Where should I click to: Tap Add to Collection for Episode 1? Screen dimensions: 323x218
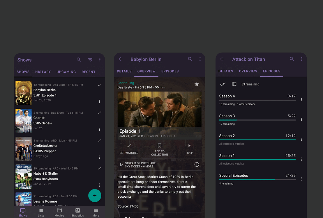coord(160,150)
